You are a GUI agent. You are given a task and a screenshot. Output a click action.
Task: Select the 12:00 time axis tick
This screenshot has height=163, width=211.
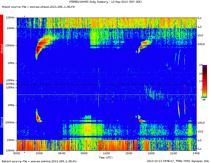click(x=106, y=153)
